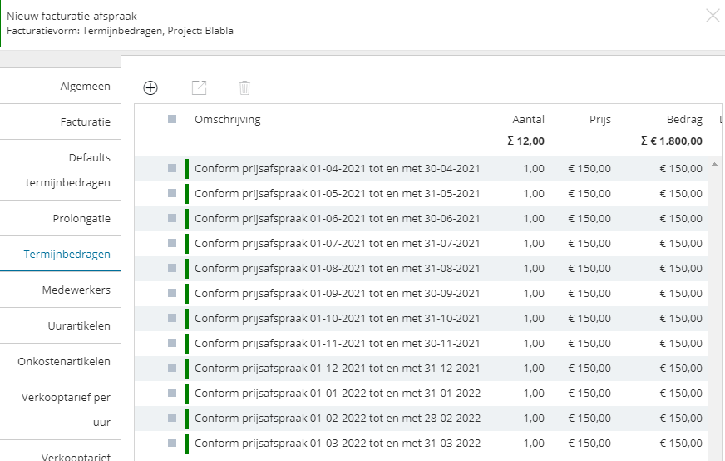
Task: Check the row for 01-06-2021 period
Action: tap(172, 219)
